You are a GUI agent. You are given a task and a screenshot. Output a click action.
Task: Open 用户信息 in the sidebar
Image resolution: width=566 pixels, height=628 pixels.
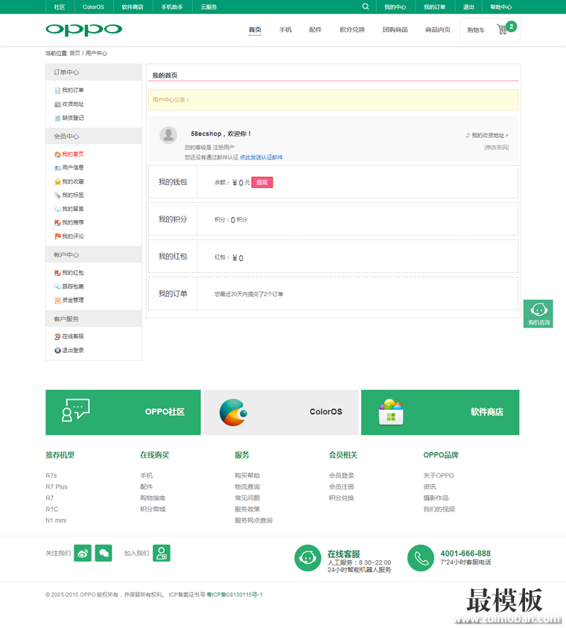73,168
